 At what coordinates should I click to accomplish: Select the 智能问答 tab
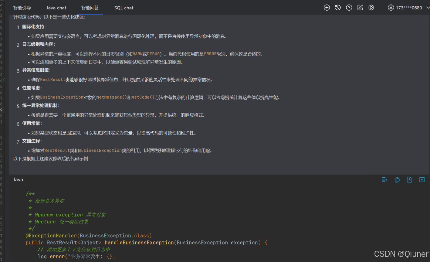point(90,8)
